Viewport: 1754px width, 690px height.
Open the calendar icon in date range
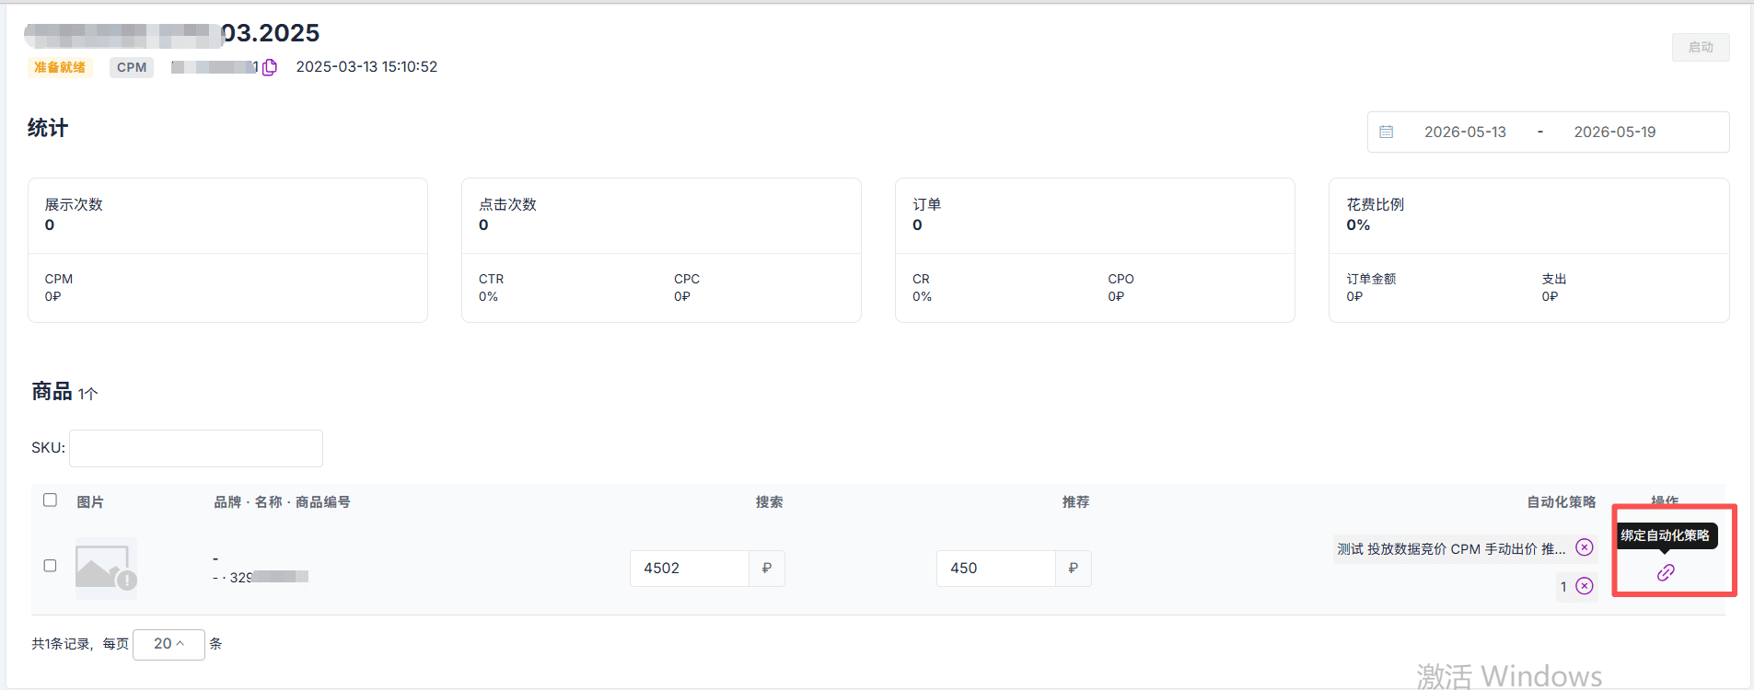1387,132
